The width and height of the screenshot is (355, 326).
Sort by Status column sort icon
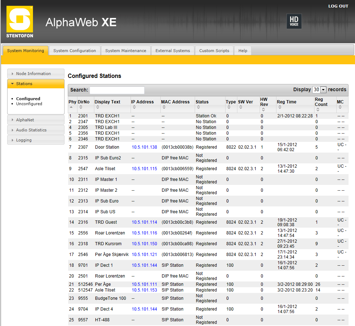tap(198, 107)
